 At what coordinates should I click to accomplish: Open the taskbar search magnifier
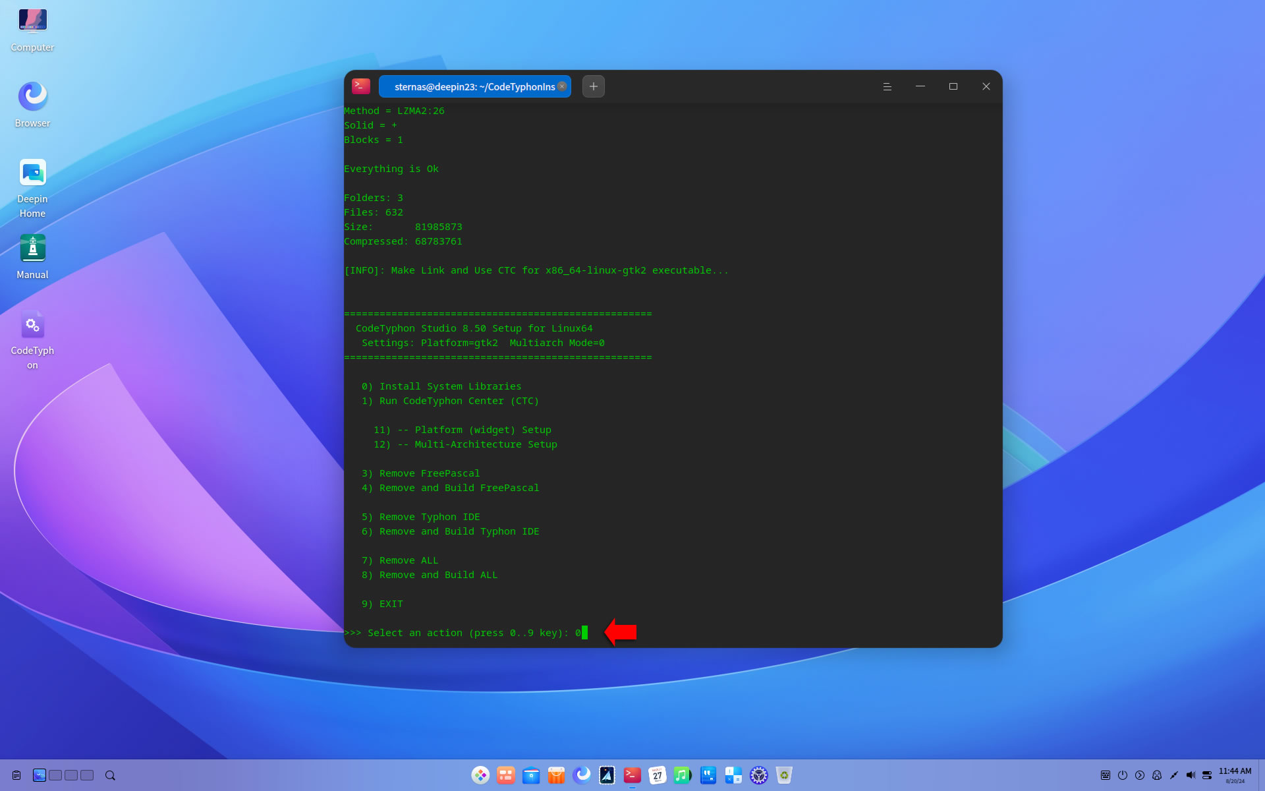[110, 775]
